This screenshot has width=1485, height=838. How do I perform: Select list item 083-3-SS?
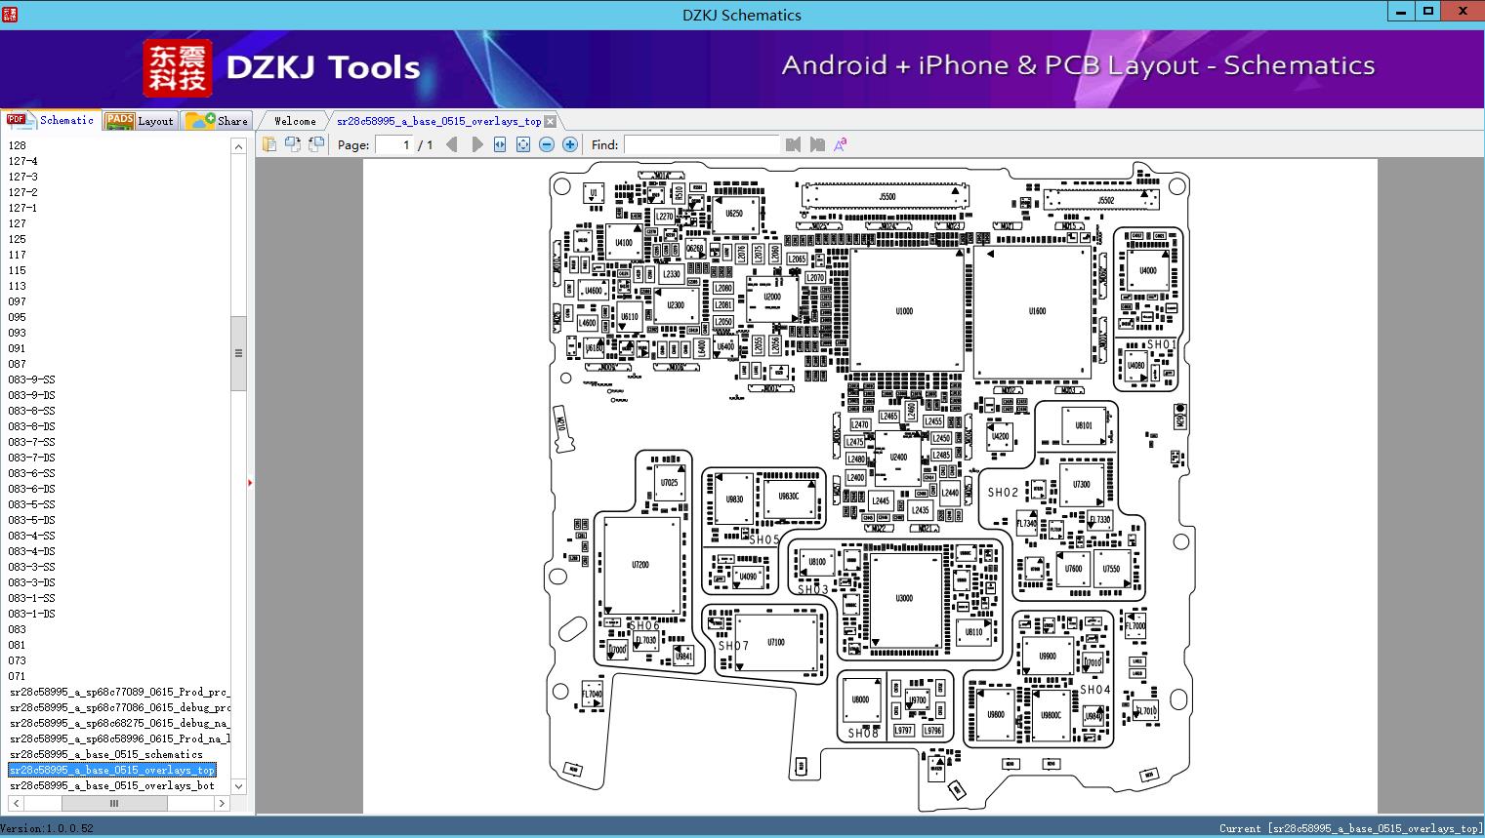pyautogui.click(x=32, y=567)
